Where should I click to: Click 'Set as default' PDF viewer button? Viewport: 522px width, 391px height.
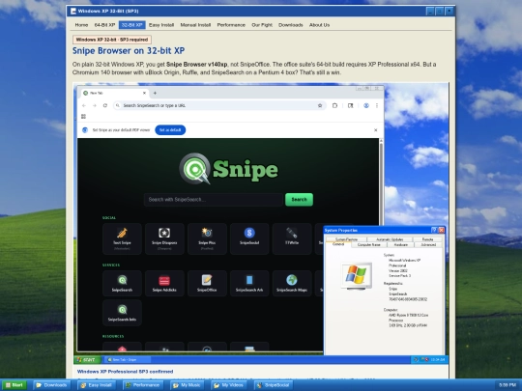tap(170, 130)
